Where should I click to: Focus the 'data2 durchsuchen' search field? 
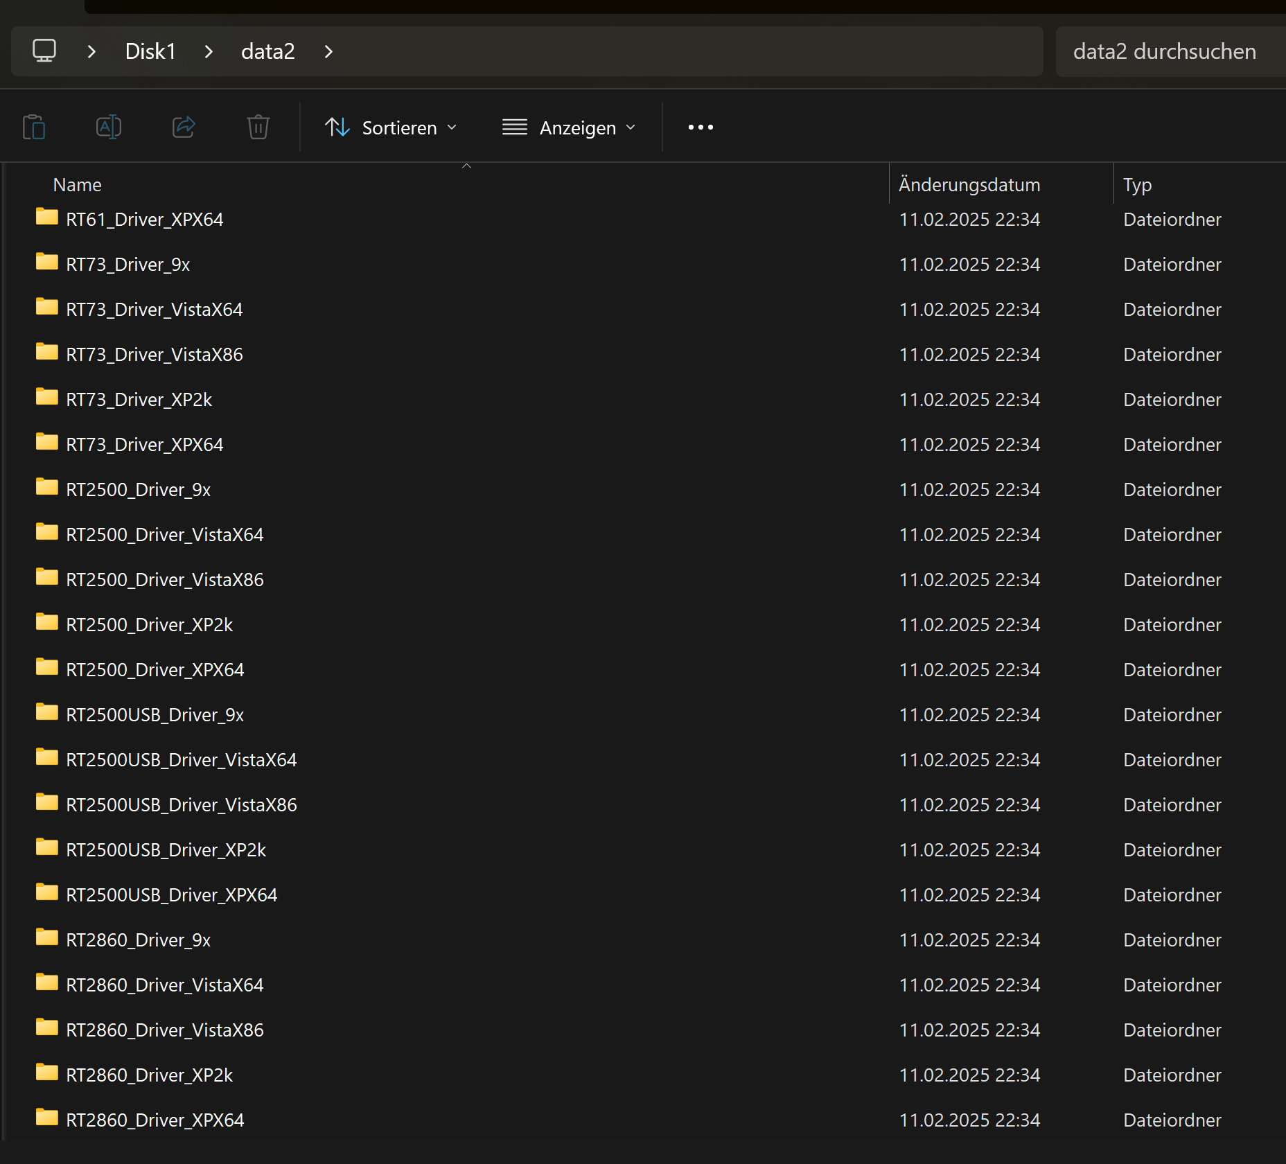(1171, 51)
